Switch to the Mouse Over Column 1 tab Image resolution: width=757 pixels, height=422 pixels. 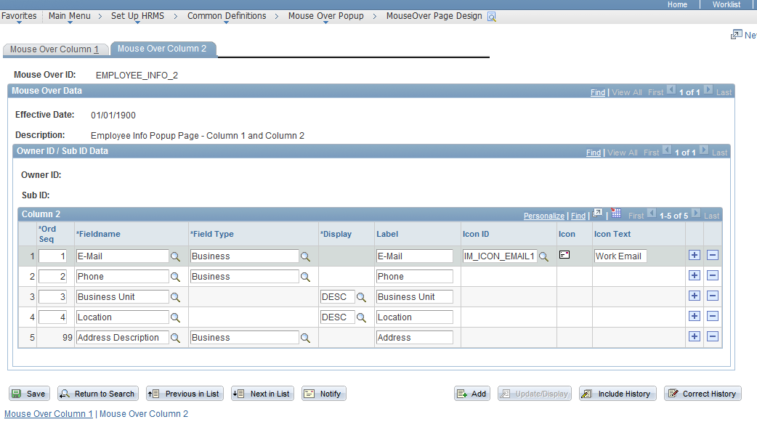click(56, 50)
